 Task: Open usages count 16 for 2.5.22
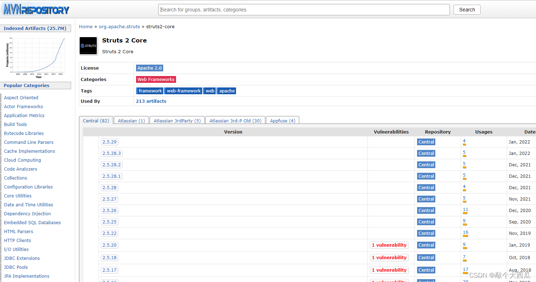[465, 232]
